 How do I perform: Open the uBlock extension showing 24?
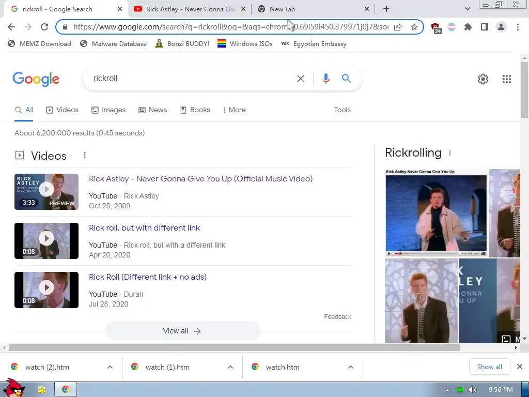(x=436, y=28)
